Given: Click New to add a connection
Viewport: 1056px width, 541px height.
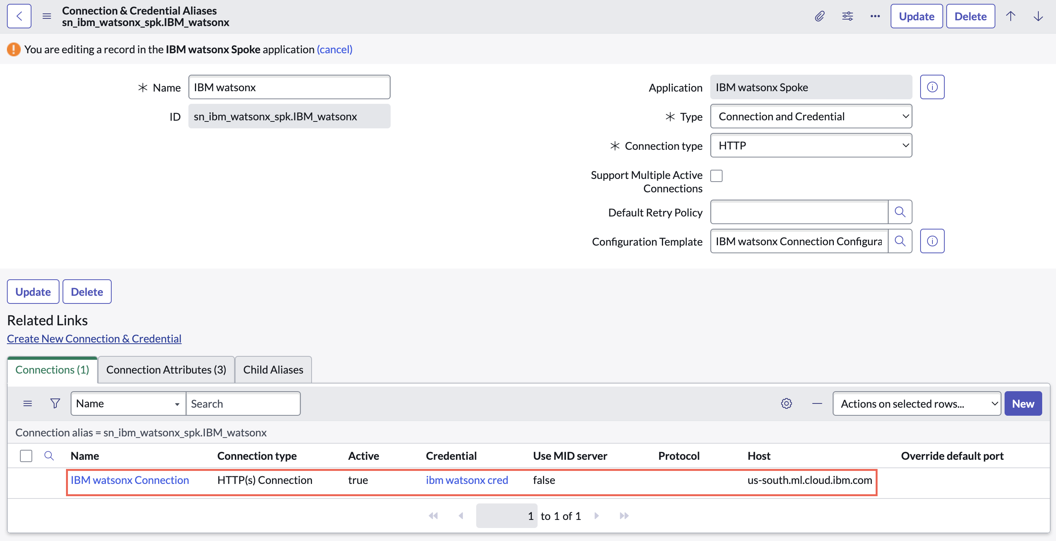Looking at the screenshot, I should point(1023,403).
